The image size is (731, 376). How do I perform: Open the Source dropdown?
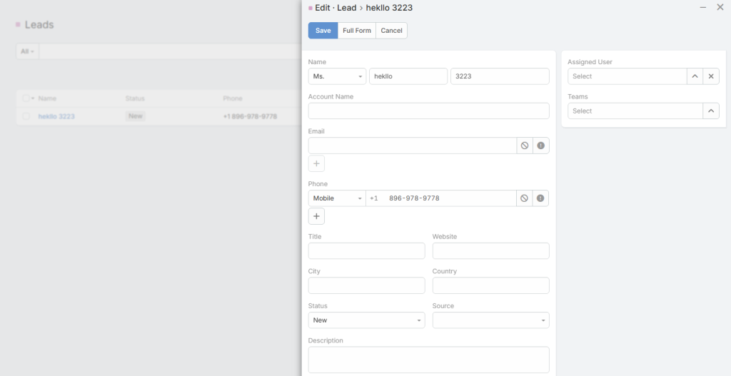click(490, 320)
